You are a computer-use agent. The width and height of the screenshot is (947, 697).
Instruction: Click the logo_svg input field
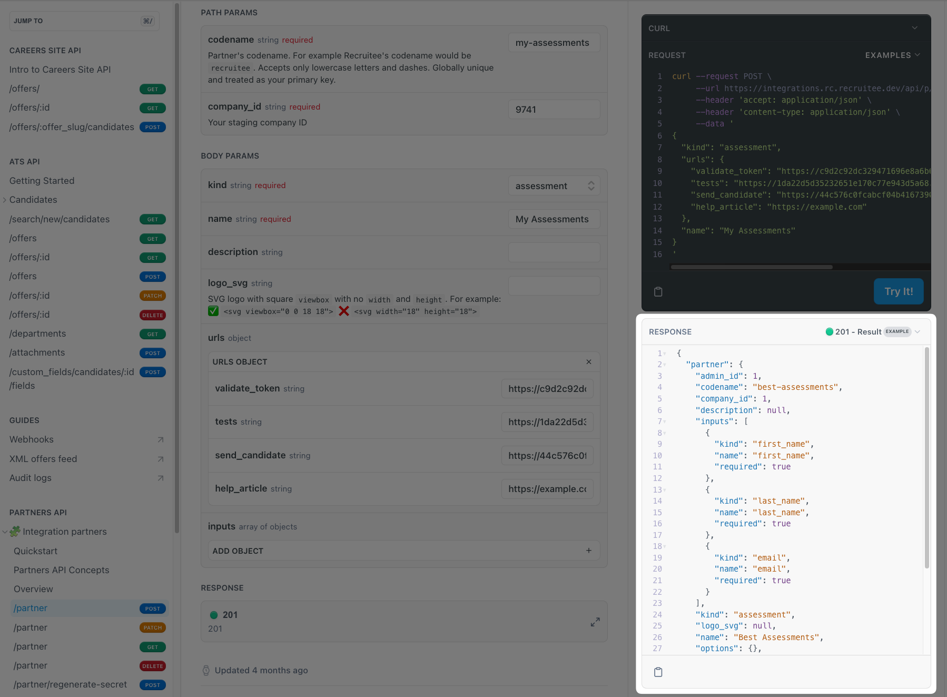point(554,286)
